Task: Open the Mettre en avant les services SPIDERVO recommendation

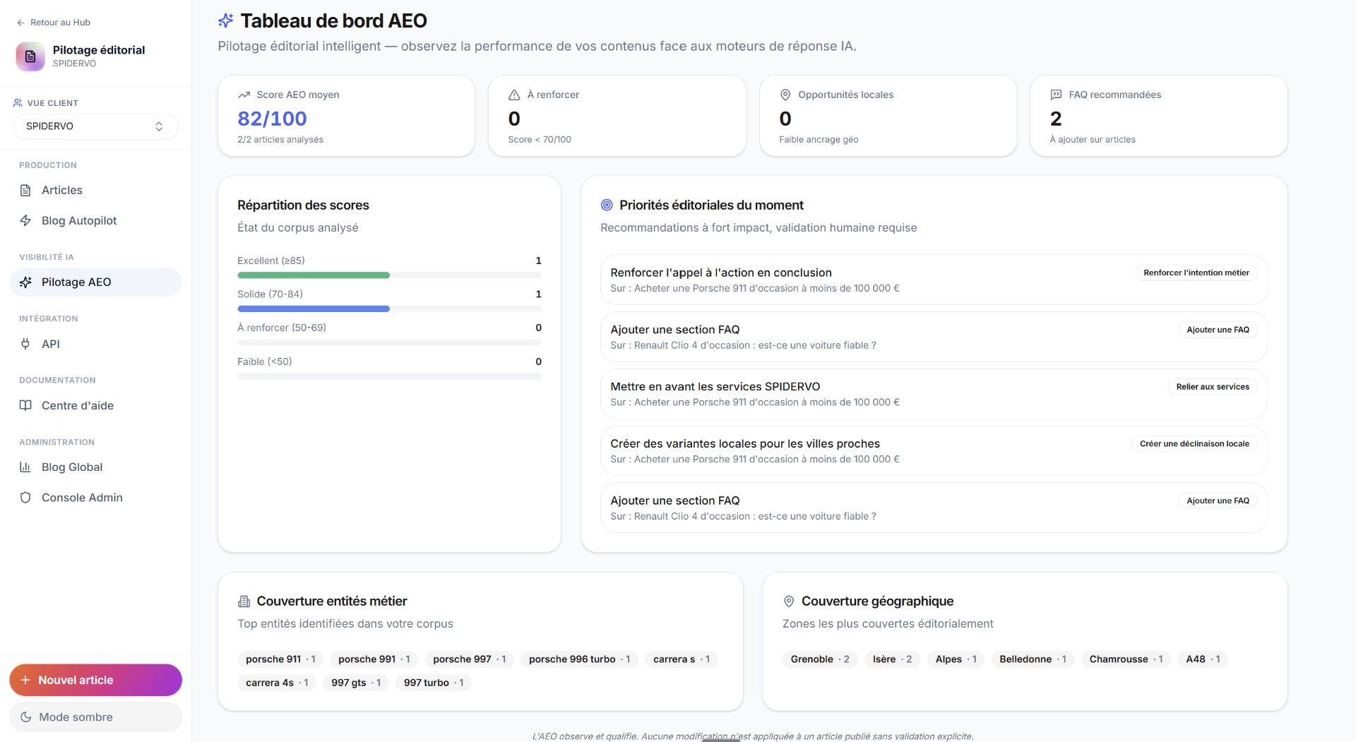Action: pyautogui.click(x=934, y=394)
